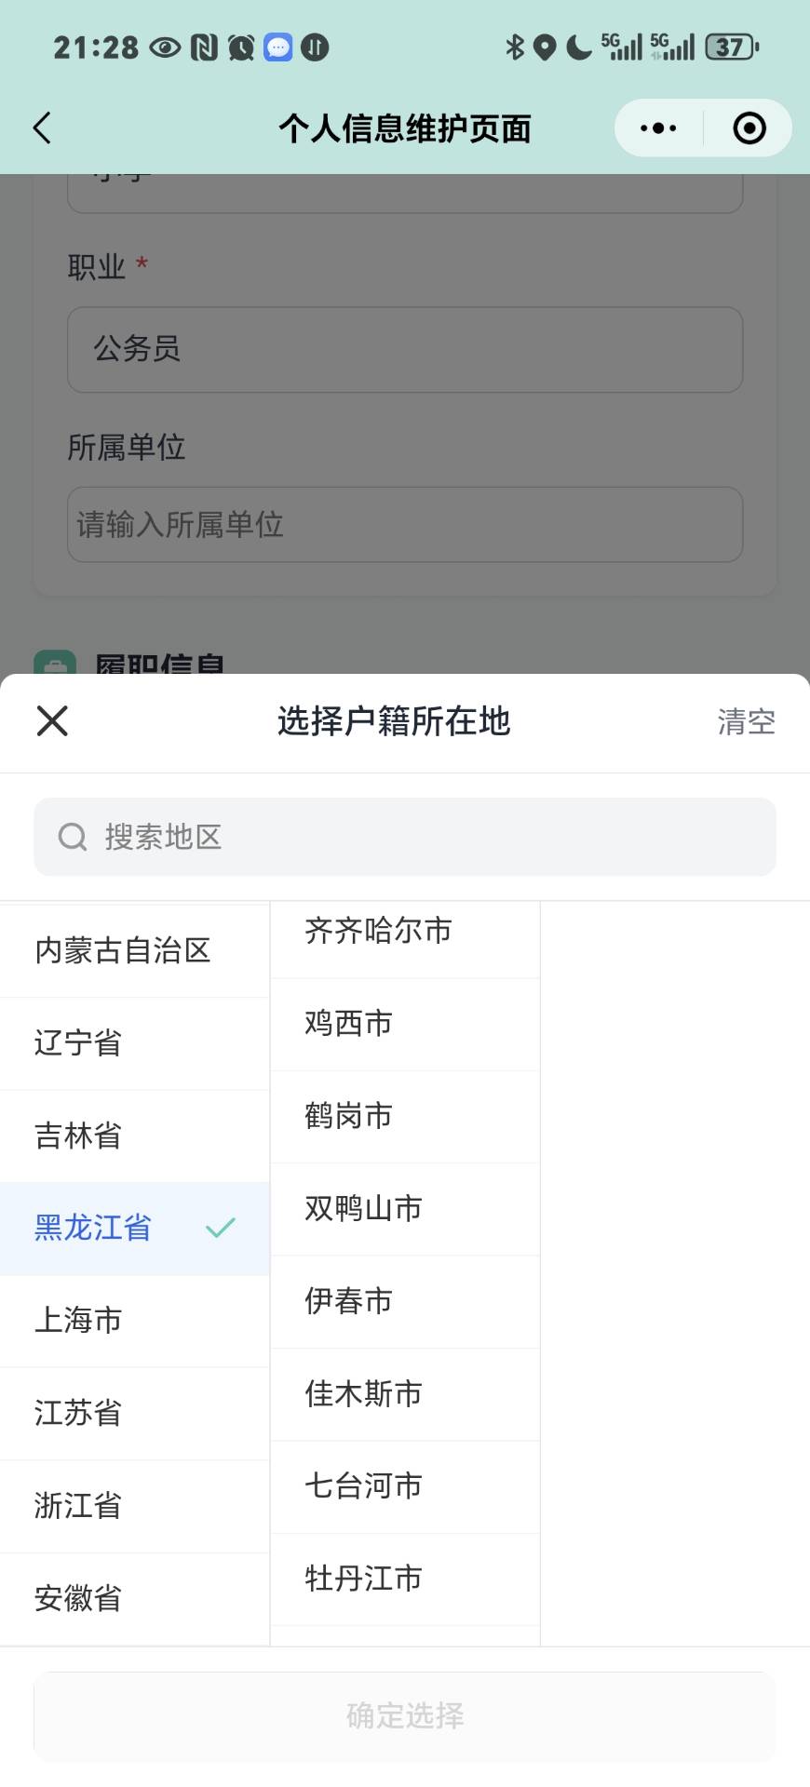The width and height of the screenshot is (810, 1787).
Task: Expand 牡丹江市 city entry
Action: point(363,1579)
